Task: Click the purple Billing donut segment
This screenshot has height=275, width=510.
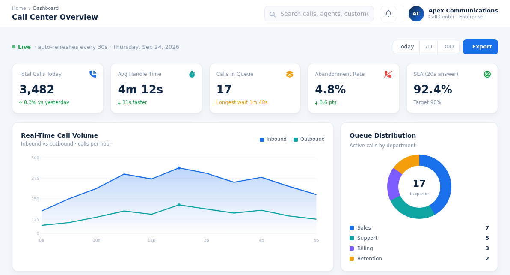Action: click(x=394, y=184)
